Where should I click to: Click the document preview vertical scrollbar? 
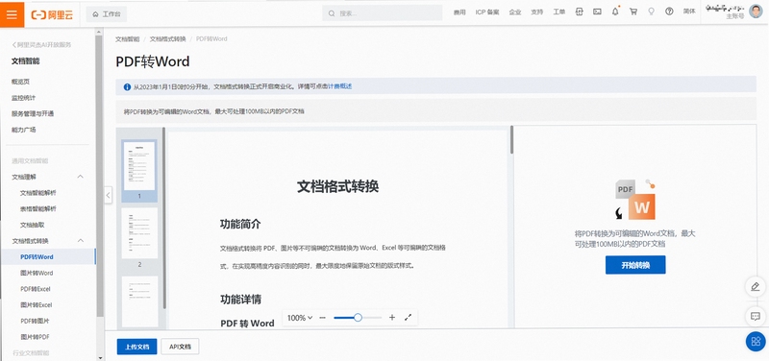[511, 140]
